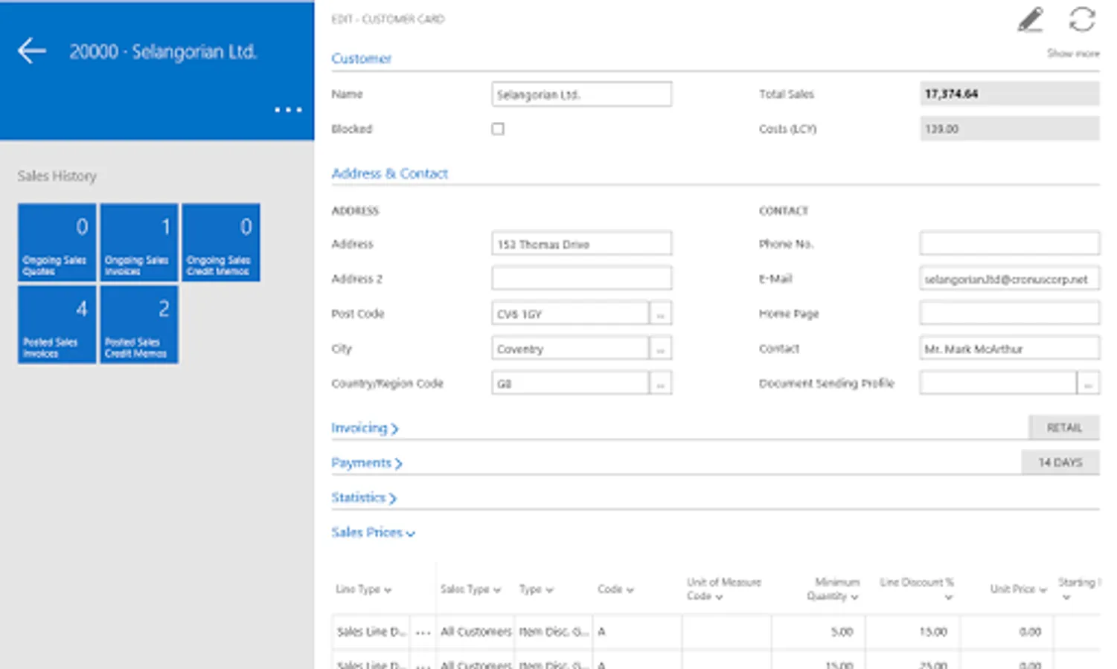Image resolution: width=1117 pixels, height=669 pixels.
Task: Open the three-dot more options menu
Action: tap(288, 110)
